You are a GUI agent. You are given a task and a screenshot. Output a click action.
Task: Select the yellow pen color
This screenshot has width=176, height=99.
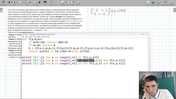[x=20, y=2]
